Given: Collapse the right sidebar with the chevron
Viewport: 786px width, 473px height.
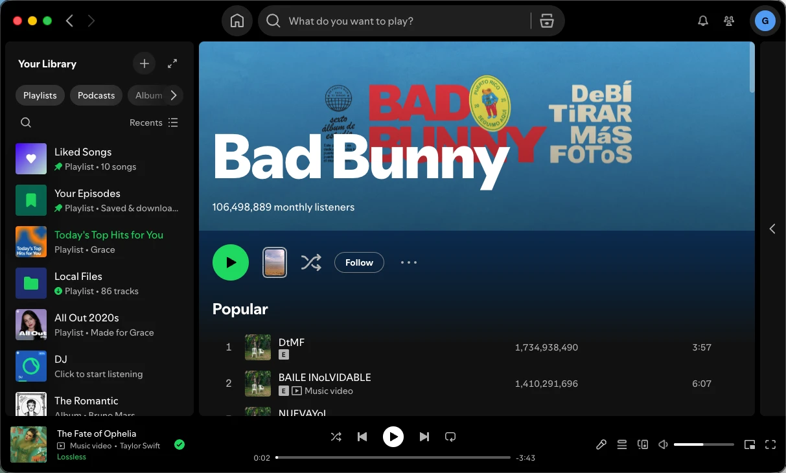Looking at the screenshot, I should pos(772,229).
